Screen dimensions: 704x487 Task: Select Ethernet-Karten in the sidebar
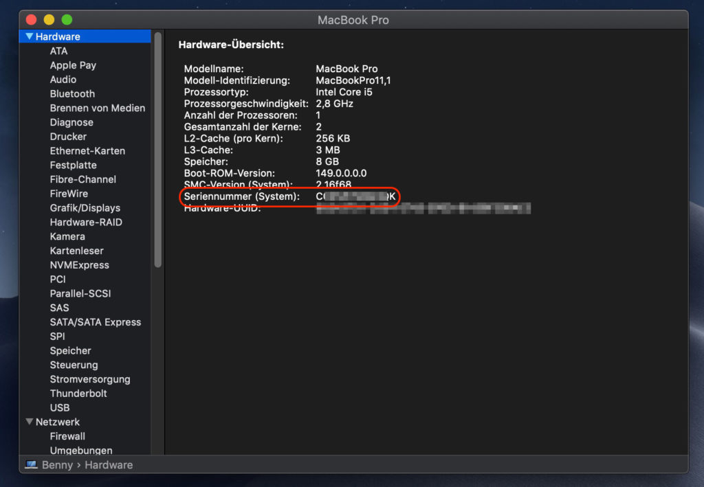point(87,150)
